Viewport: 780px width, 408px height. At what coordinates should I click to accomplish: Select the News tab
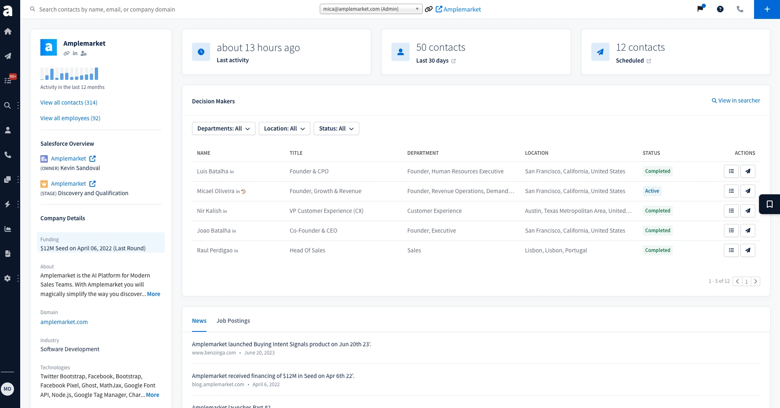tap(199, 321)
